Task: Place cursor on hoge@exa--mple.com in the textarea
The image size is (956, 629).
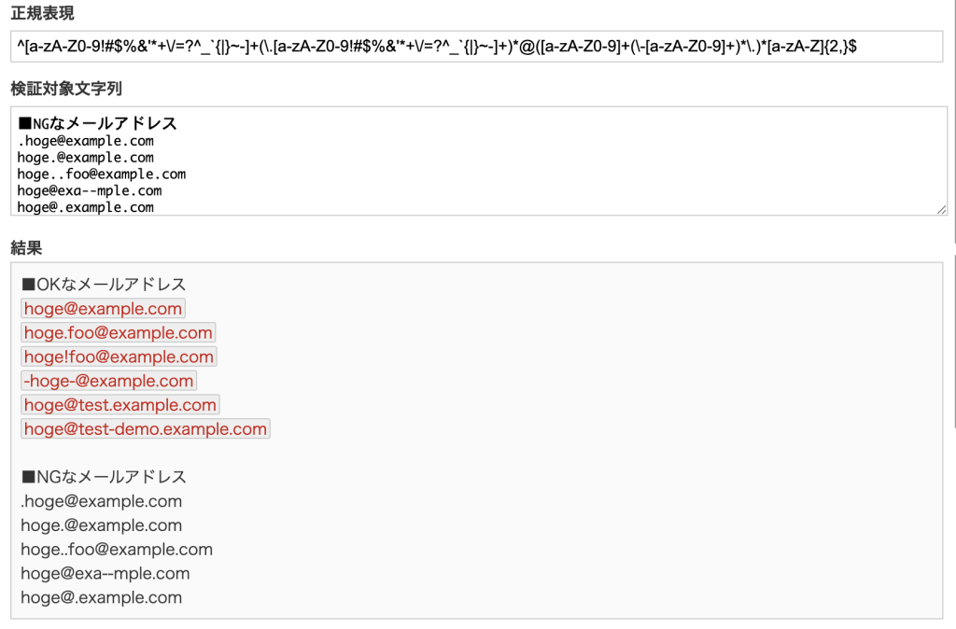Action: [x=90, y=191]
